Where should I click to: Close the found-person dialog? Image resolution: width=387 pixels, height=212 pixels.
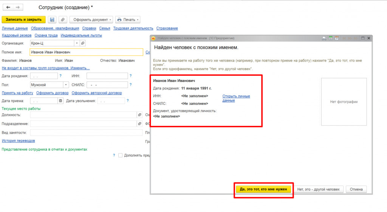[x=369, y=38]
